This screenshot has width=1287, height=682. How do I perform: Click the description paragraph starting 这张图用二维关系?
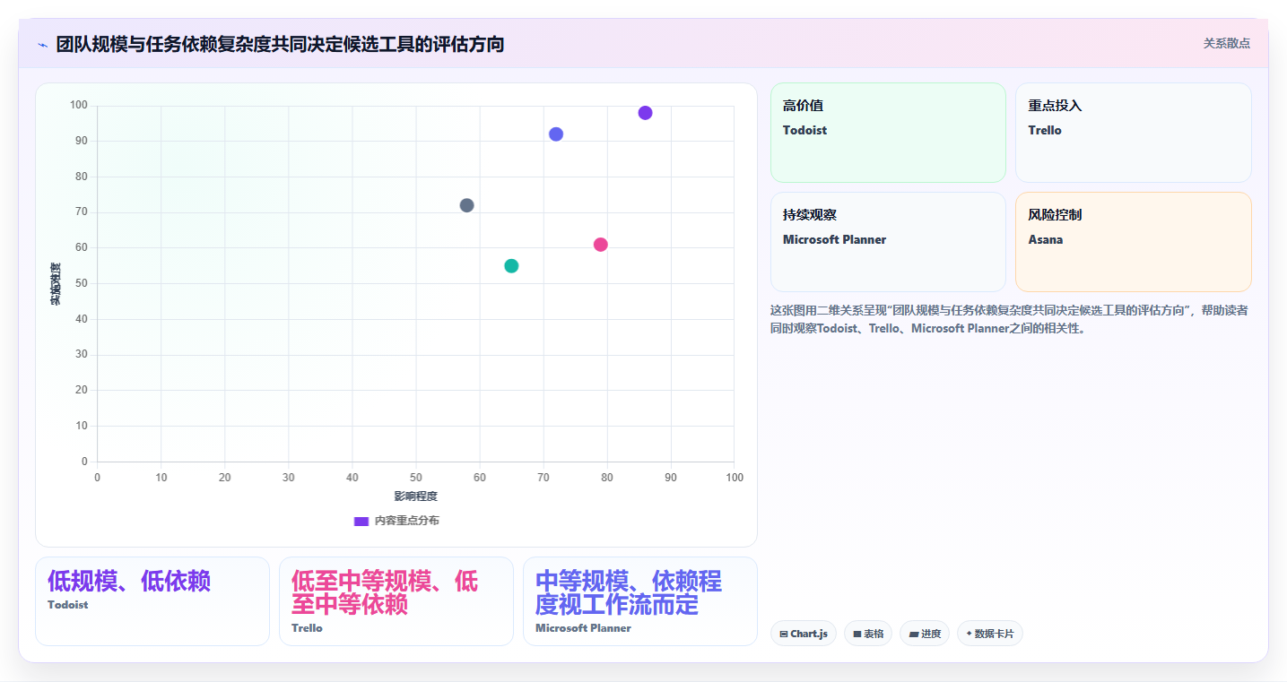1010,319
